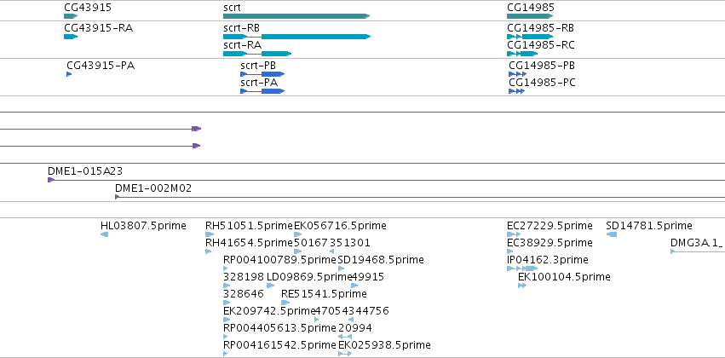Select the EC27229.5prime EST glyph
Image resolution: width=725 pixels, height=358 pixels.
click(x=514, y=234)
